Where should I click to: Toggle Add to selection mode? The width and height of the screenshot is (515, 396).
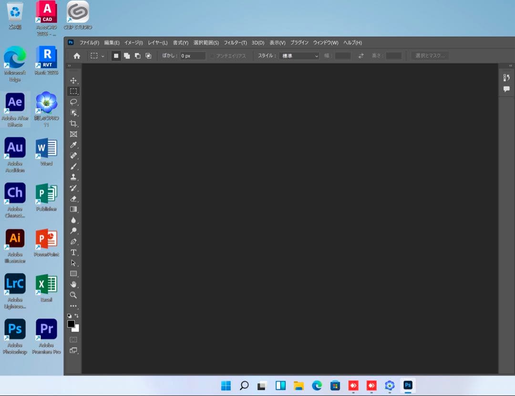(x=127, y=56)
